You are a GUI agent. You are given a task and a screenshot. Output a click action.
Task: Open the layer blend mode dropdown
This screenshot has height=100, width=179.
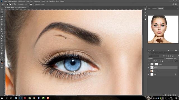156,59
